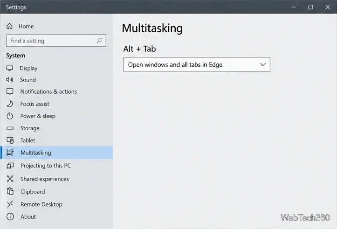Click the System section heading
This screenshot has height=229, width=337.
click(x=16, y=56)
